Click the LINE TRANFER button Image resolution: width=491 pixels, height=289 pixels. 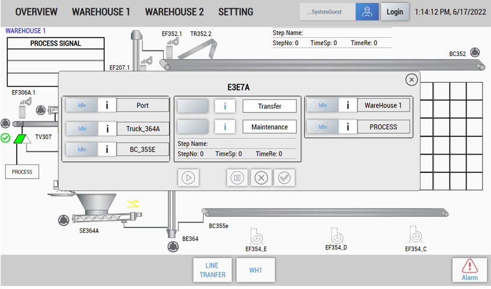coord(212,270)
